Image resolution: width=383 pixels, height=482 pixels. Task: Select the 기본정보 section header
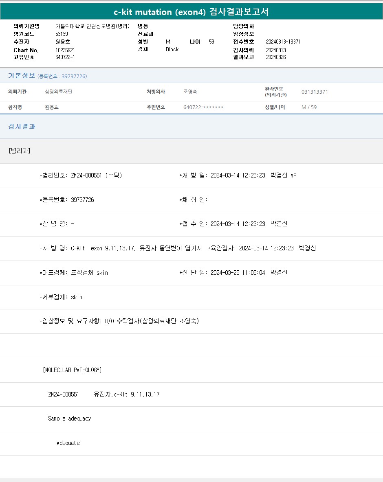pyautogui.click(x=22, y=76)
